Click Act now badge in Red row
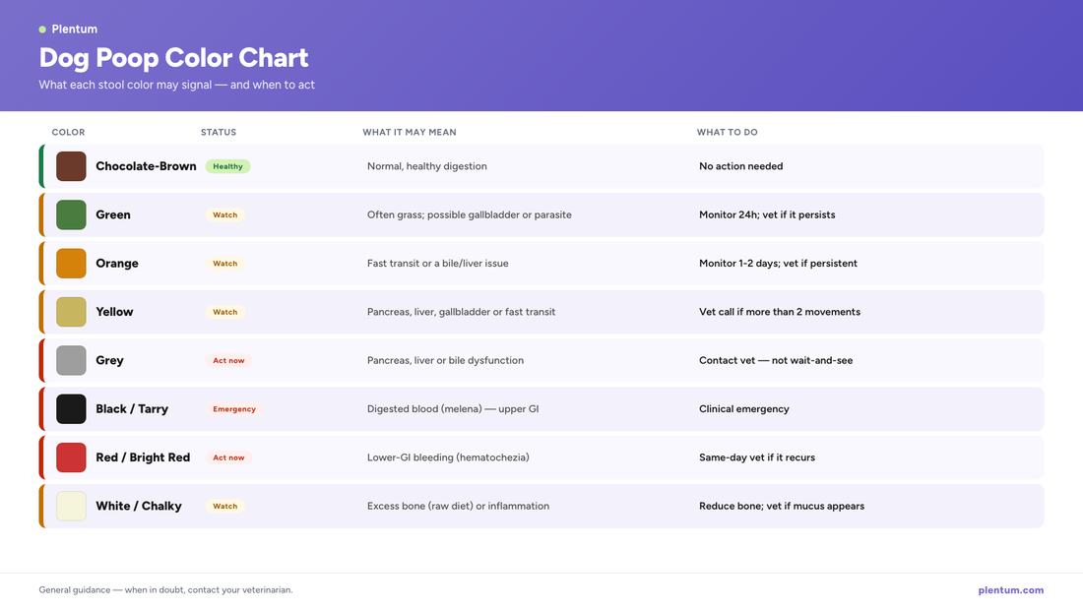 [228, 457]
